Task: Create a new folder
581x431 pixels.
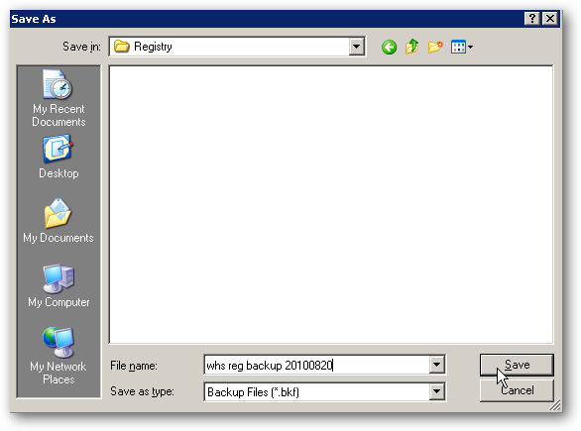Action: [x=435, y=47]
